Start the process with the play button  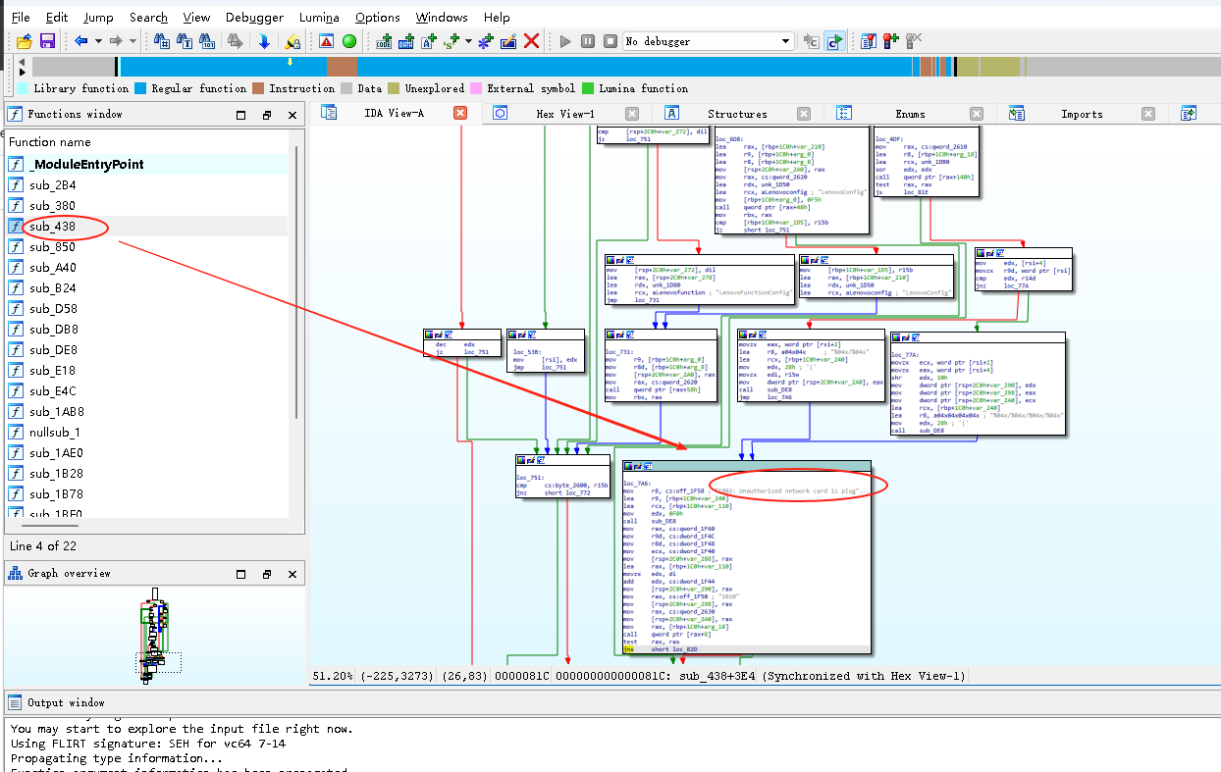pyautogui.click(x=564, y=41)
